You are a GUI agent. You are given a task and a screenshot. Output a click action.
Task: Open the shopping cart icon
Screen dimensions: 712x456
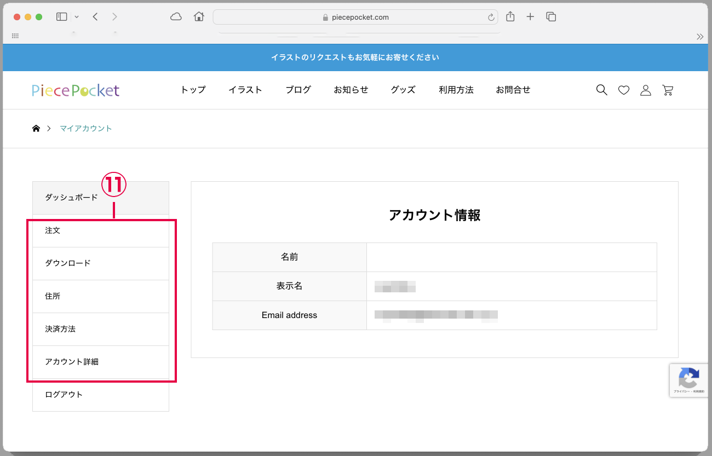pyautogui.click(x=668, y=90)
